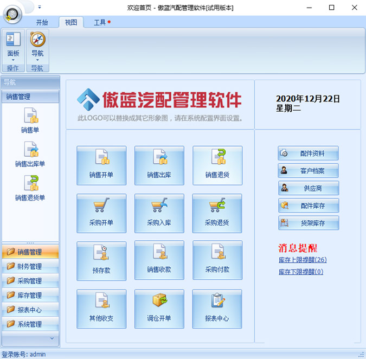Screen dimensions: 366x359
Task: Open the 采购入库 tile
Action: (159, 213)
